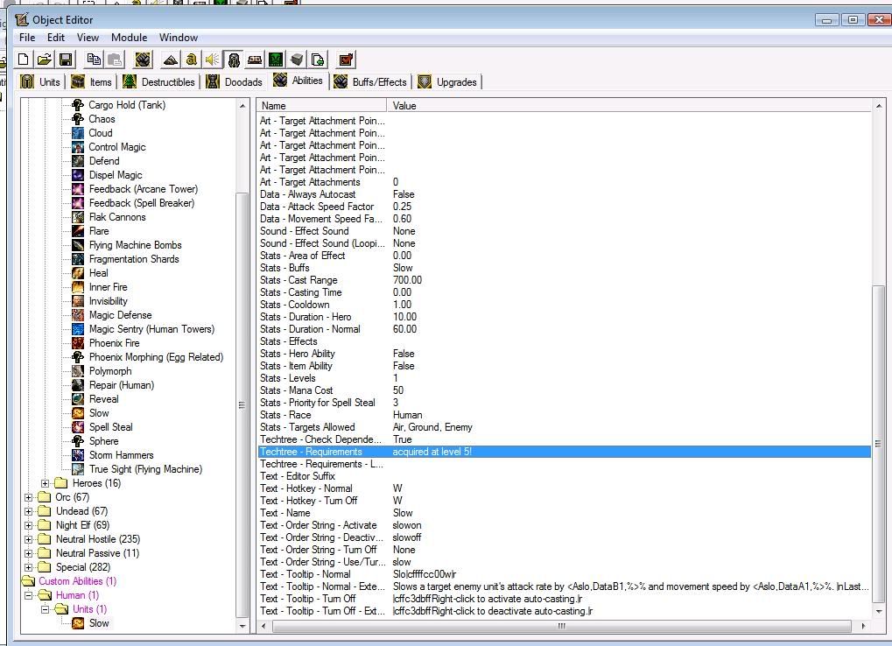Open the Window menu
This screenshot has width=892, height=646.
coord(178,38)
